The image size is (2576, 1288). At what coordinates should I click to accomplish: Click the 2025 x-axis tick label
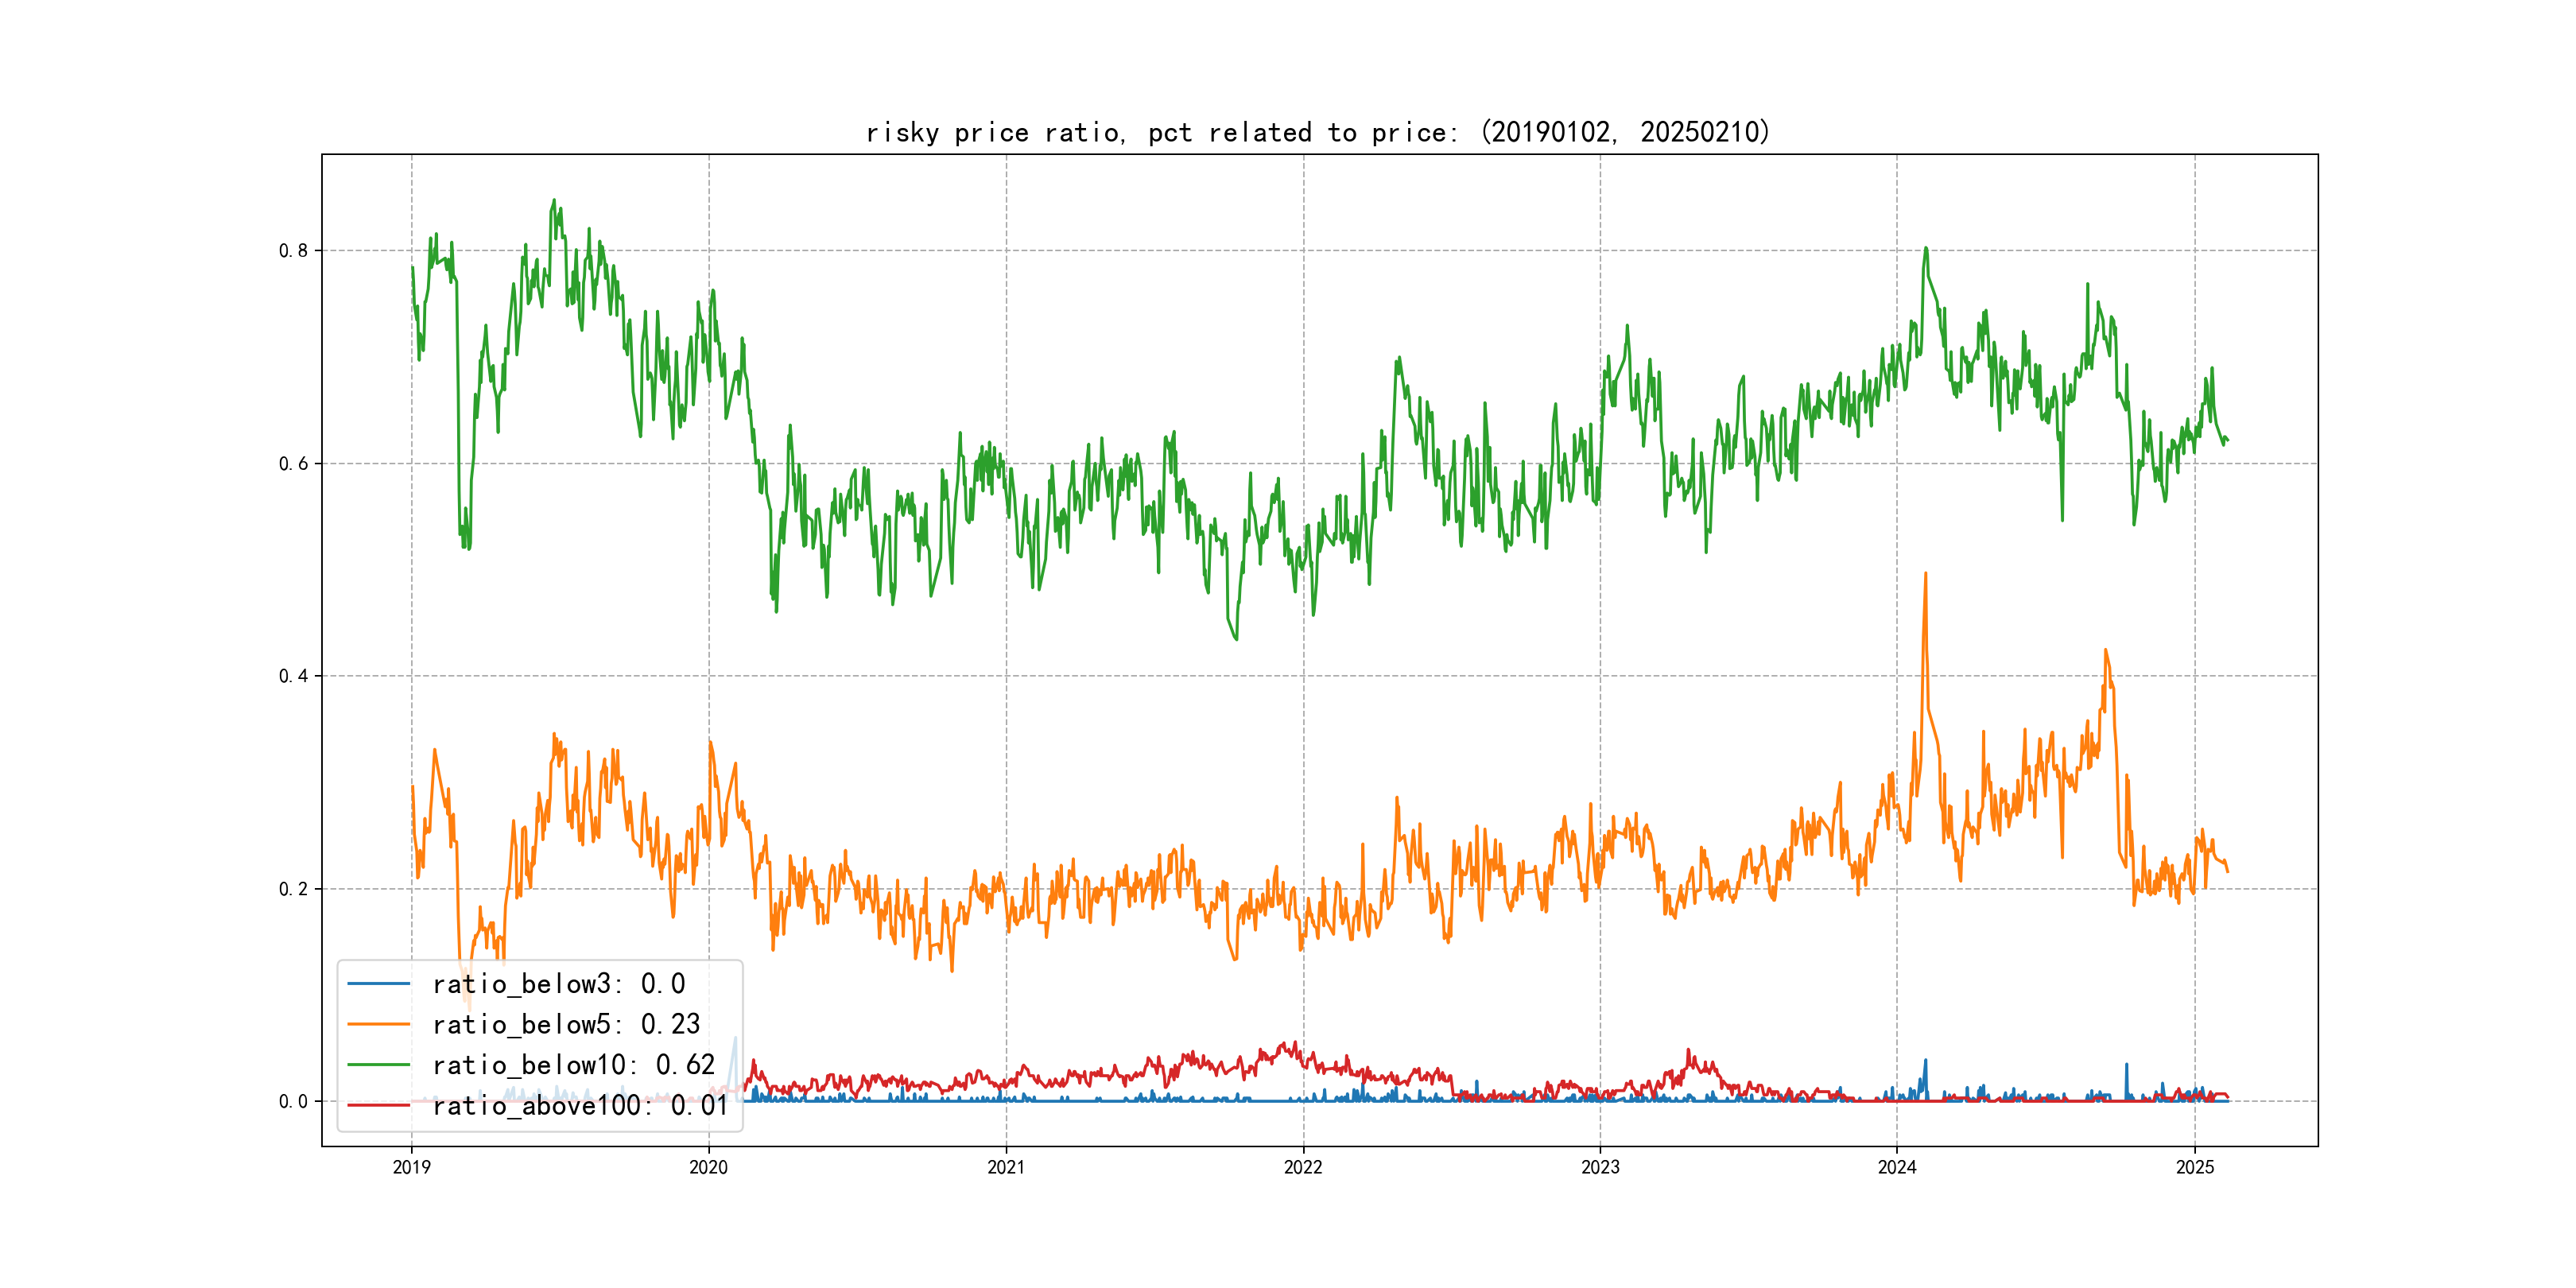[2195, 1167]
